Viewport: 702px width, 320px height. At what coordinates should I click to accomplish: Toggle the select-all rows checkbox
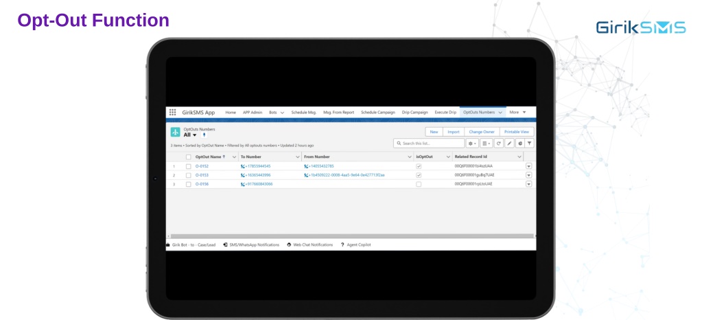[x=189, y=157]
